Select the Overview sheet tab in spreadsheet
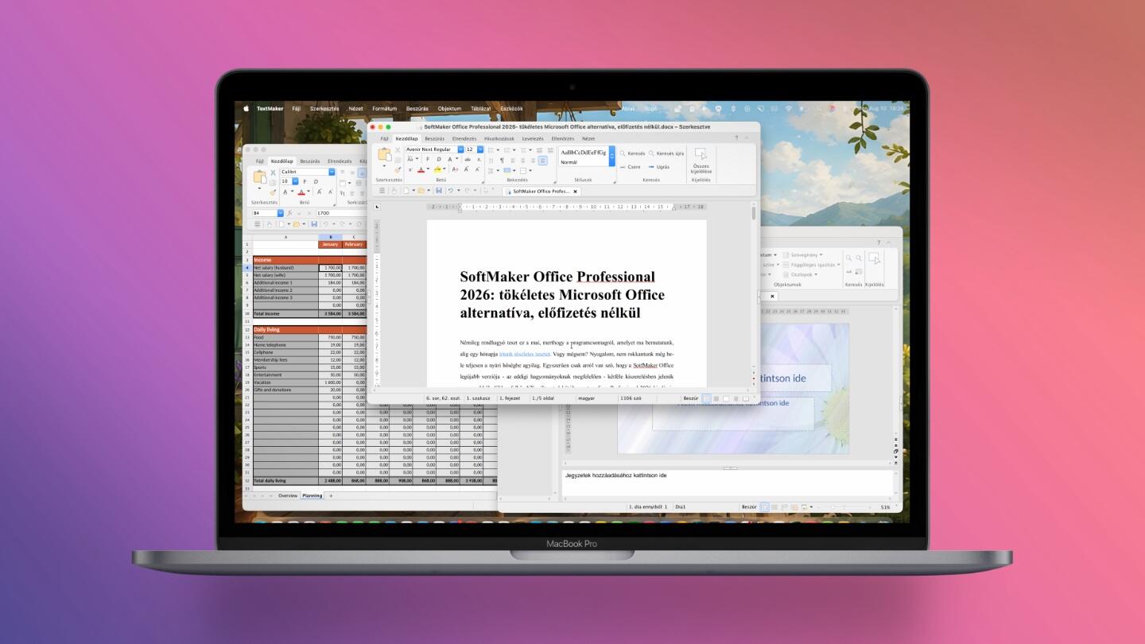The width and height of the screenshot is (1145, 644). 287,495
